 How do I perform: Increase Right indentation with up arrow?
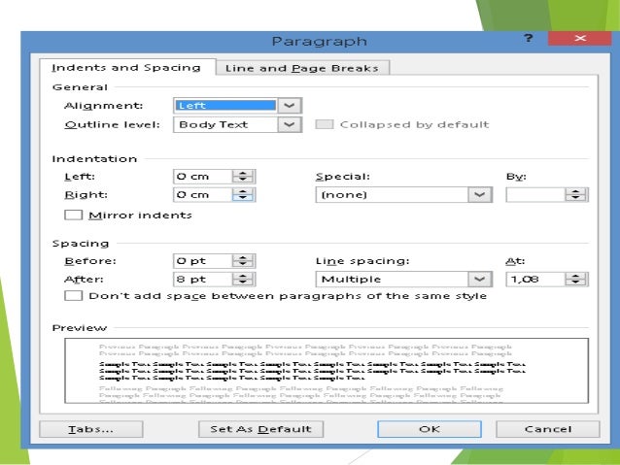coord(243,191)
